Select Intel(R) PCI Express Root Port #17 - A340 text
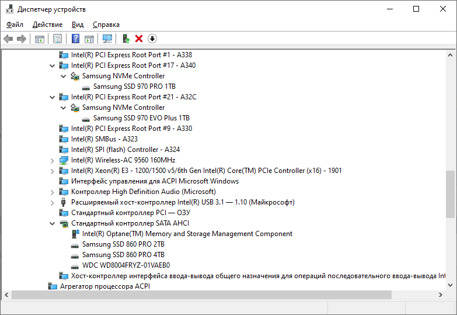Image resolution: width=457 pixels, height=315 pixels. 133,65
